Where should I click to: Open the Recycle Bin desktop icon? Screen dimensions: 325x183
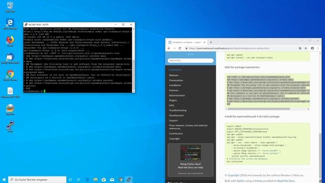pyautogui.click(x=10, y=7)
